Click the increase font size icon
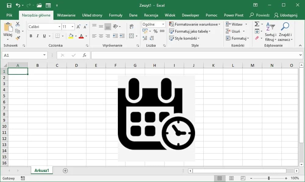 point(79,27)
